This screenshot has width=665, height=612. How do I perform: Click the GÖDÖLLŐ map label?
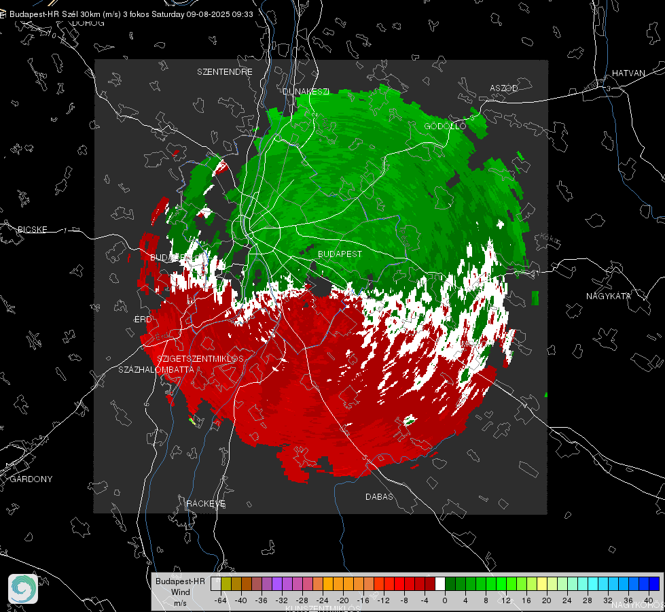445,126
